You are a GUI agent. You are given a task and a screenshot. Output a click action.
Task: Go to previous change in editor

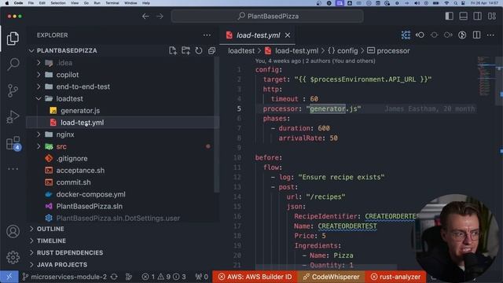coord(420,35)
